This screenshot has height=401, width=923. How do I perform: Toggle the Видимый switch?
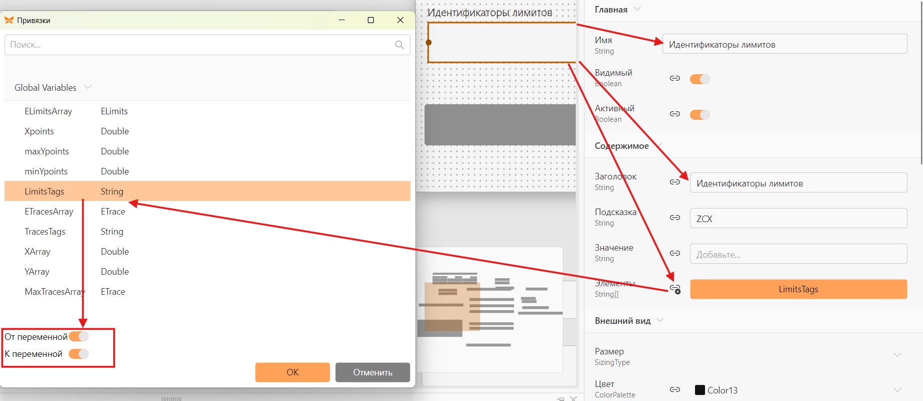[700, 79]
